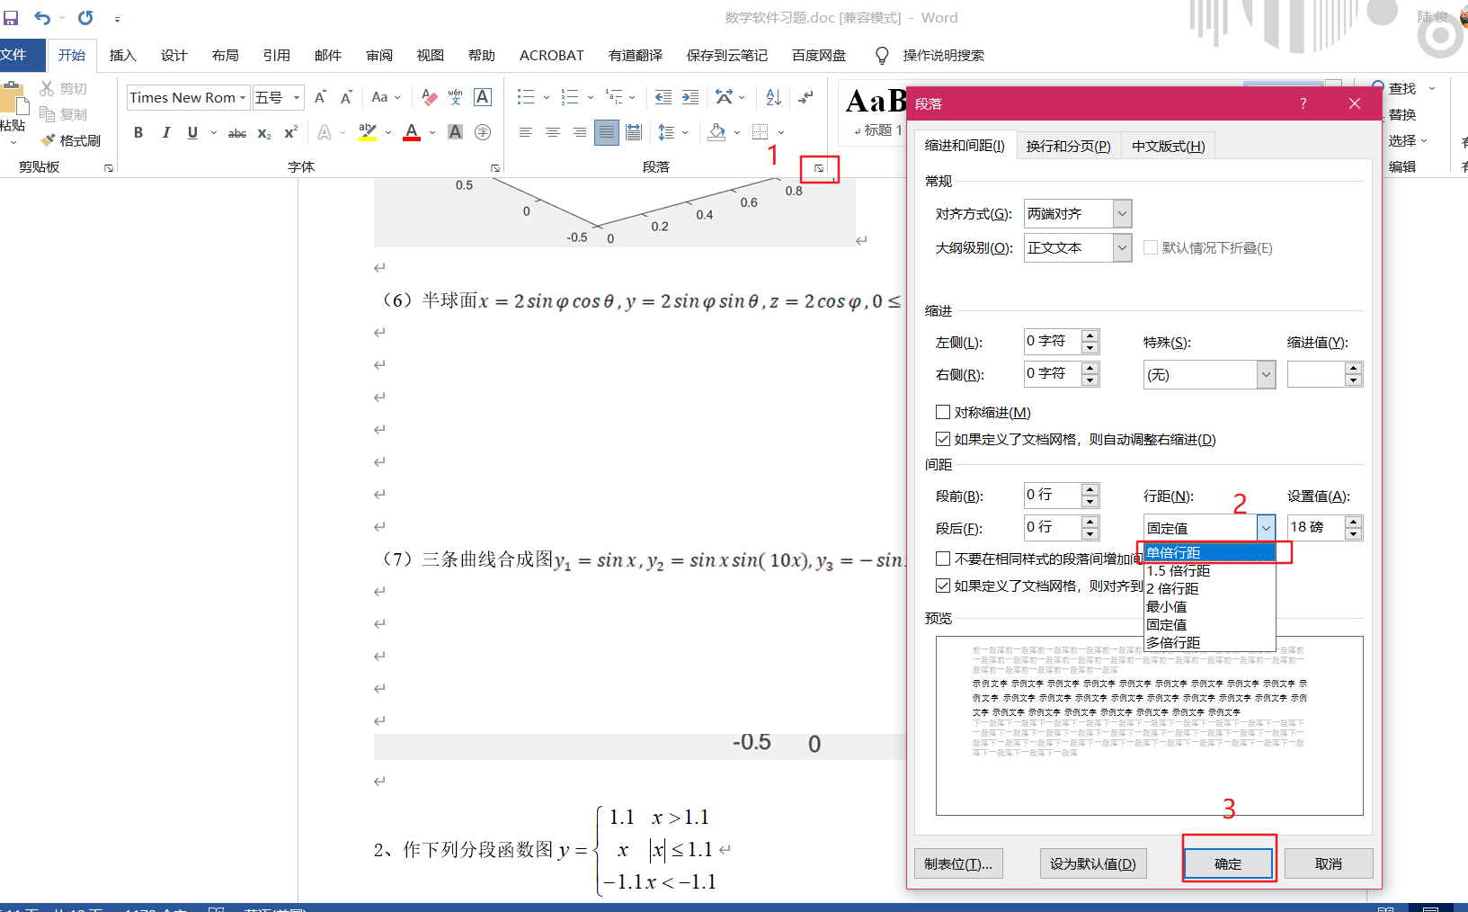Toggle the 默认情况下折叠 checkbox

point(1151,247)
